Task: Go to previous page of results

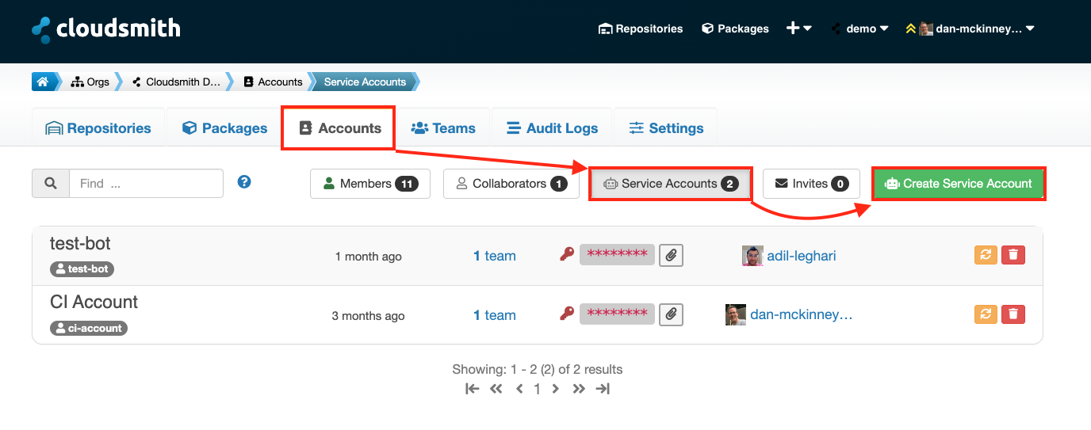Action: tap(519, 389)
